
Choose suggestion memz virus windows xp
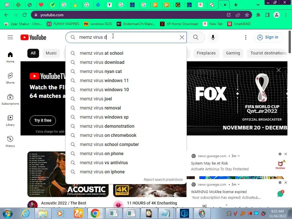coord(126,117)
